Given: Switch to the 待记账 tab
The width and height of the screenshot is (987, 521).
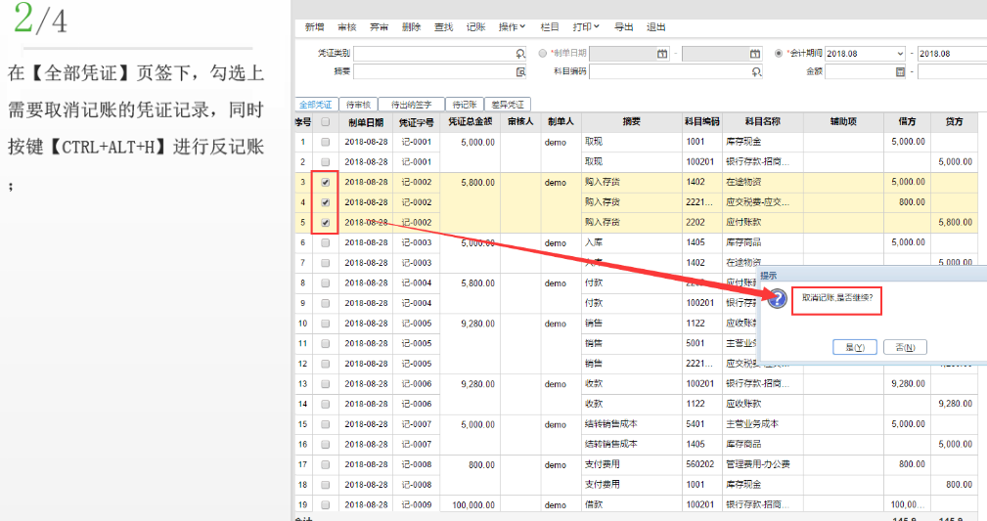Looking at the screenshot, I should [465, 105].
